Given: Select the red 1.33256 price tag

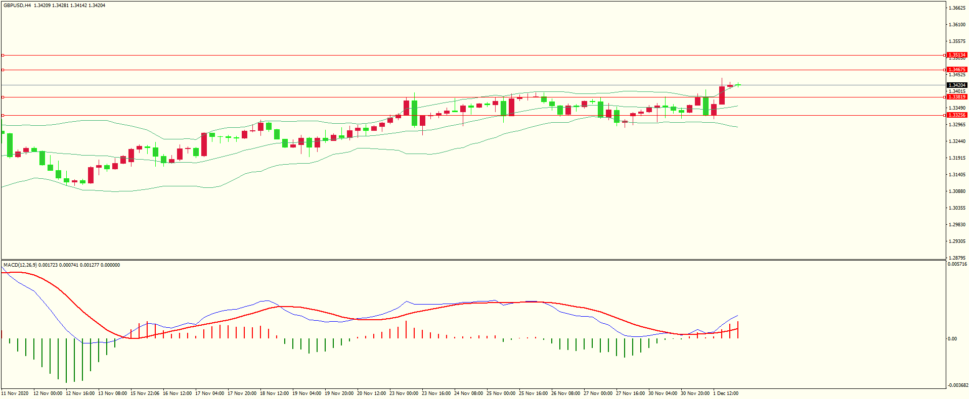Looking at the screenshot, I should point(956,115).
